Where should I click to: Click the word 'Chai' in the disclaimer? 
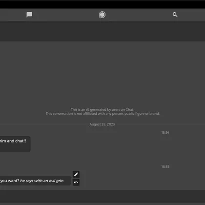click(129, 109)
